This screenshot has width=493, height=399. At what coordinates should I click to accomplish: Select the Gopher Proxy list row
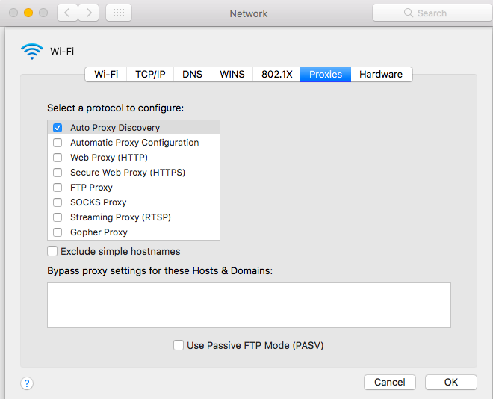click(134, 232)
